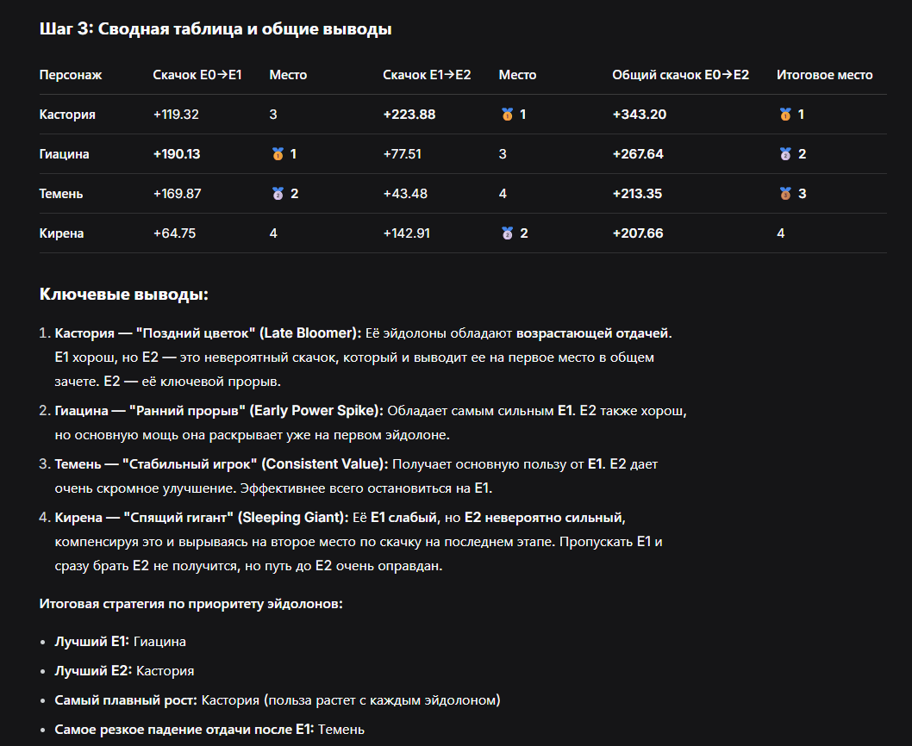Click the Кирена row name cell

62,233
